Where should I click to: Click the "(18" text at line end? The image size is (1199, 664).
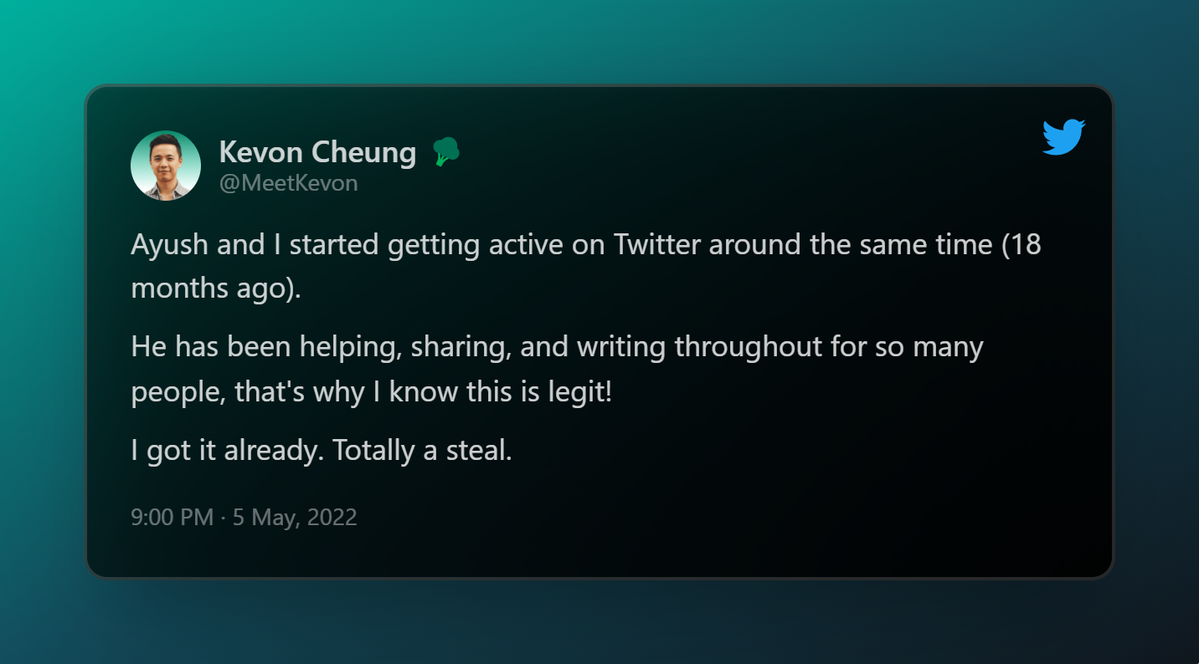click(x=1021, y=246)
